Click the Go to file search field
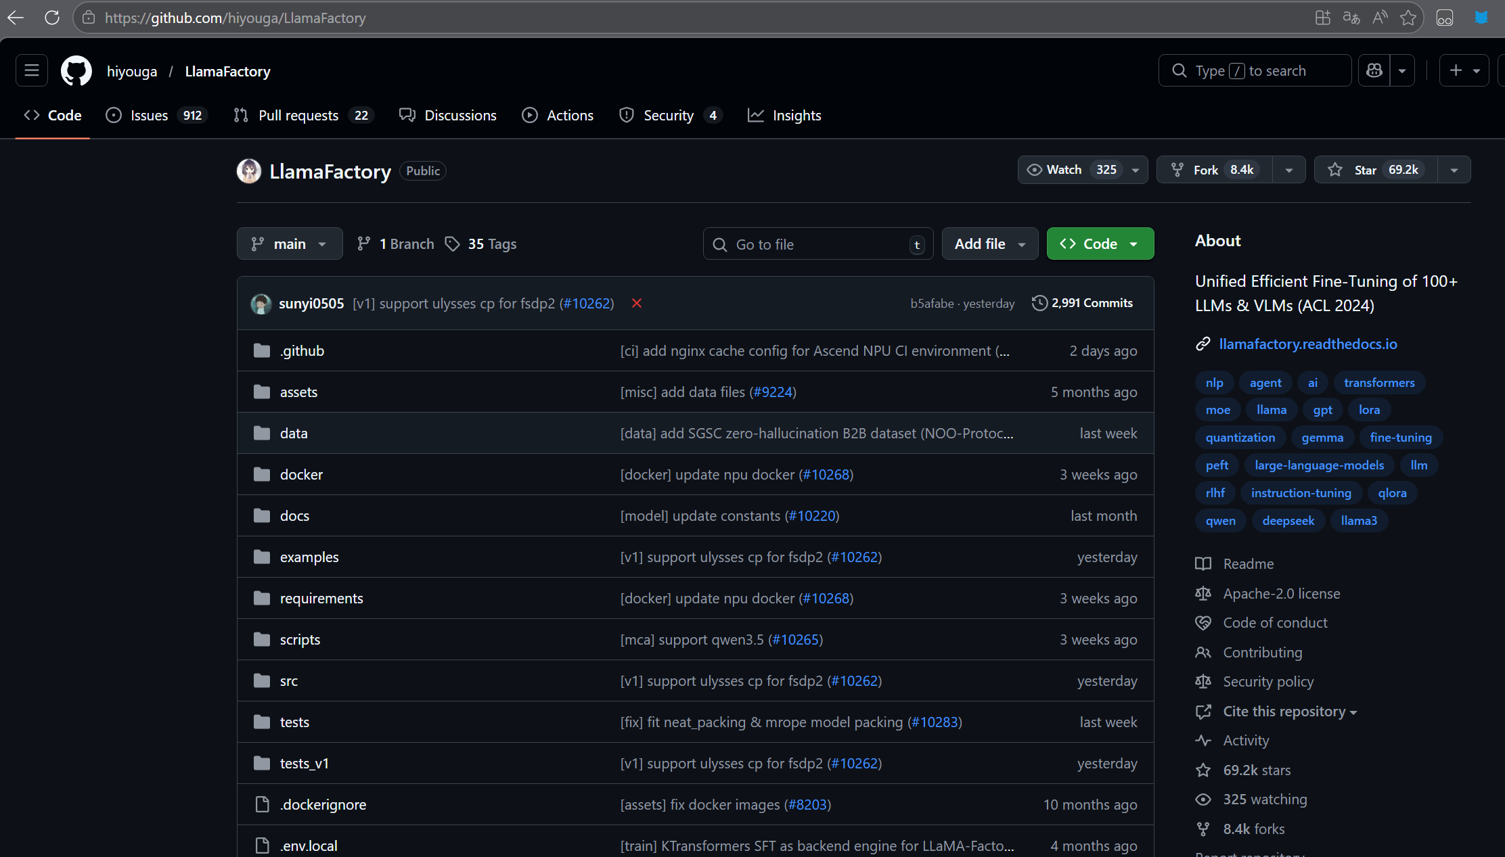Screen dimensions: 1505x857 coord(817,245)
